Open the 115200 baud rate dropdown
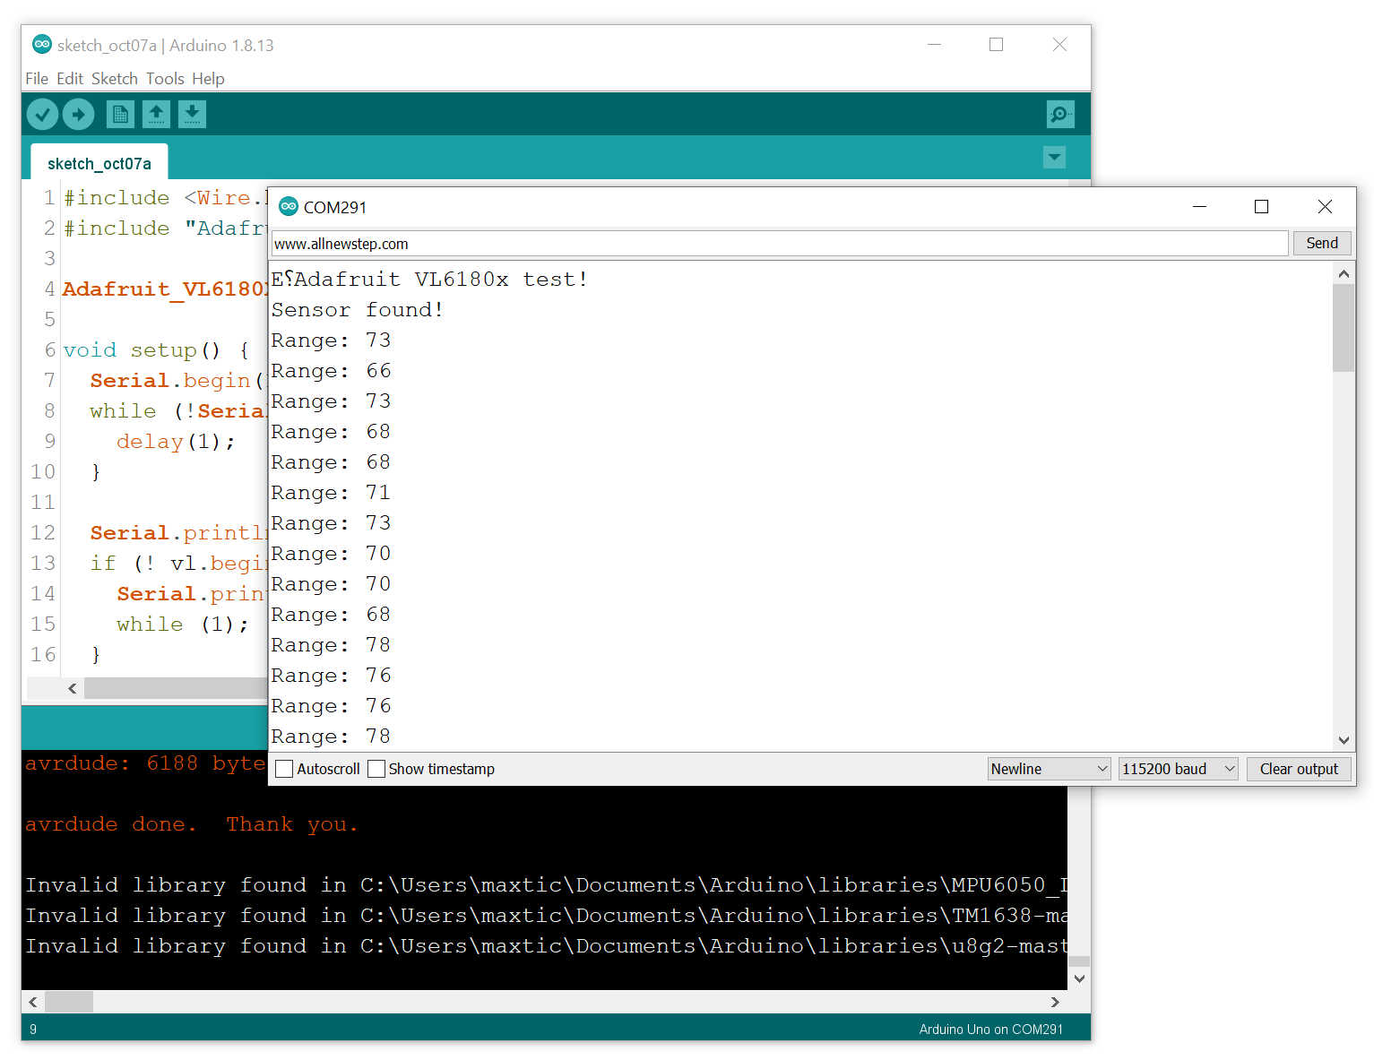Image resolution: width=1374 pixels, height=1060 pixels. tap(1179, 769)
